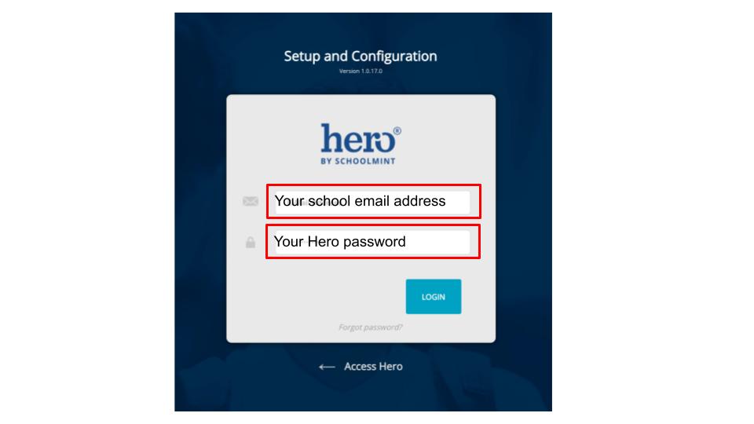Screen dimensions: 754x424
Task: Follow the Access Hero link
Action: (x=373, y=367)
